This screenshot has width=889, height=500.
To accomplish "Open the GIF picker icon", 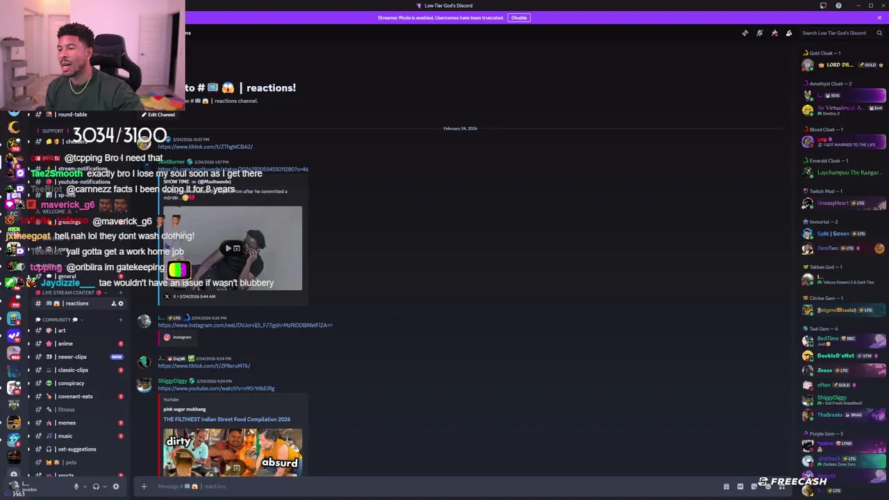I will (x=740, y=486).
